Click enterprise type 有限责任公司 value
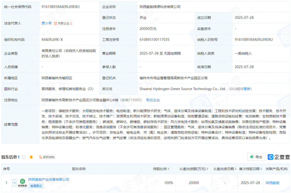The height and width of the screenshot is (193, 291). pos(69,53)
